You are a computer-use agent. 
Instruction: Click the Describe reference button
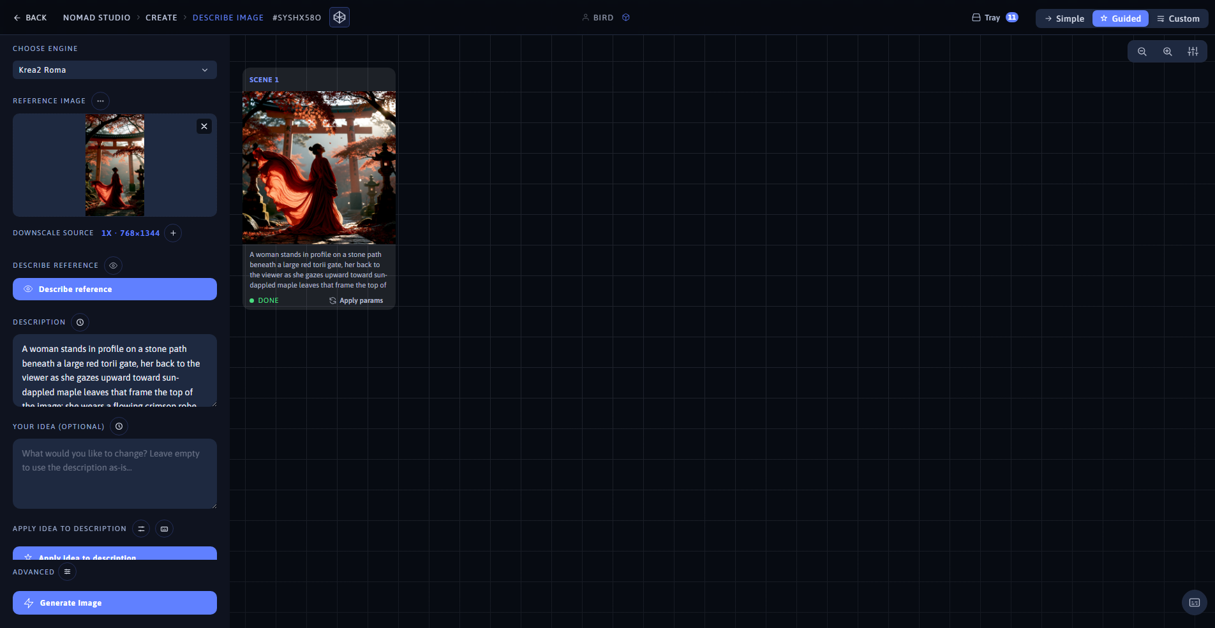pyautogui.click(x=115, y=289)
